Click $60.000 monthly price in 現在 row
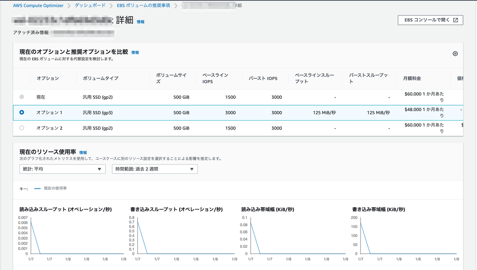477x270 pixels. [424, 97]
